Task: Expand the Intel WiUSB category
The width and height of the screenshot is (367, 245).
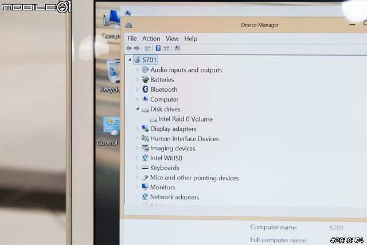Action: tap(138, 158)
